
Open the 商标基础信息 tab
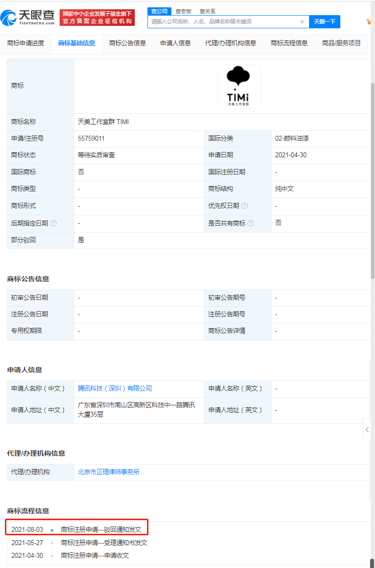pyautogui.click(x=77, y=43)
